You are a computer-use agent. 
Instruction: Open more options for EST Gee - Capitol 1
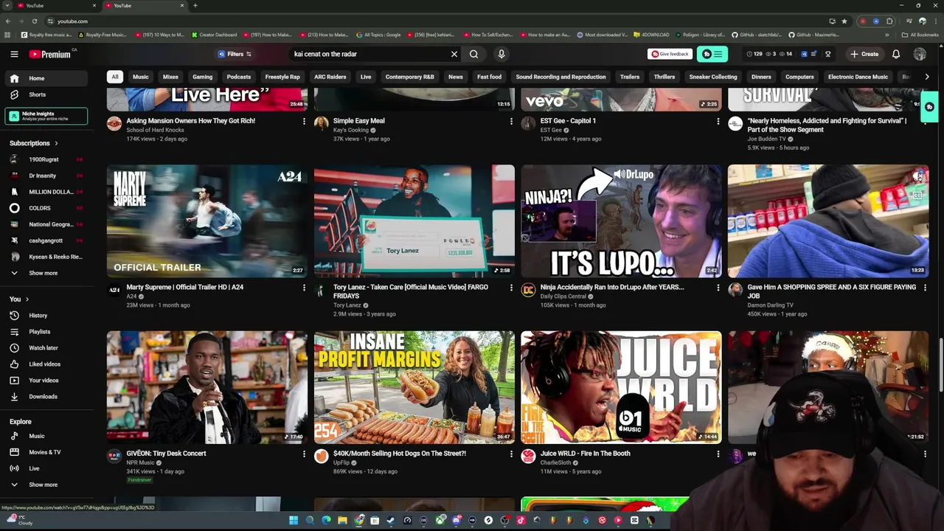(x=718, y=121)
